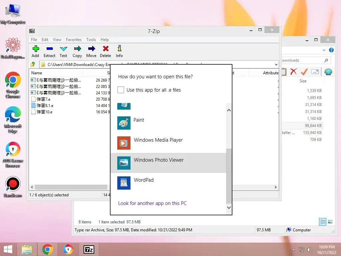
Task: Go up one folder level in 7-Zip
Action: tap(33, 64)
